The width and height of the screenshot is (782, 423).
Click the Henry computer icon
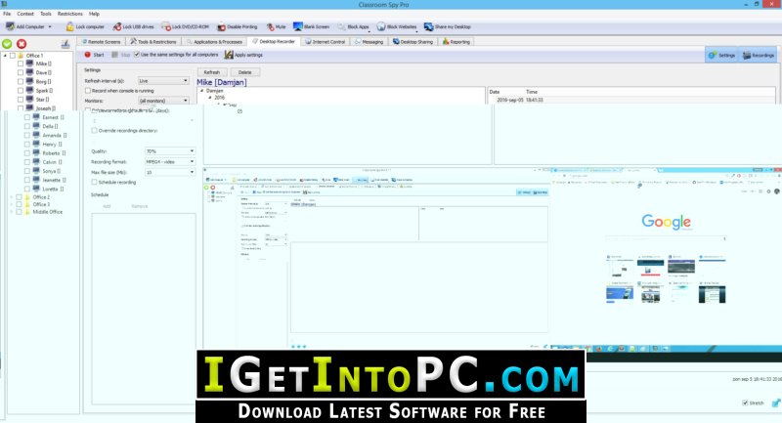coord(36,144)
